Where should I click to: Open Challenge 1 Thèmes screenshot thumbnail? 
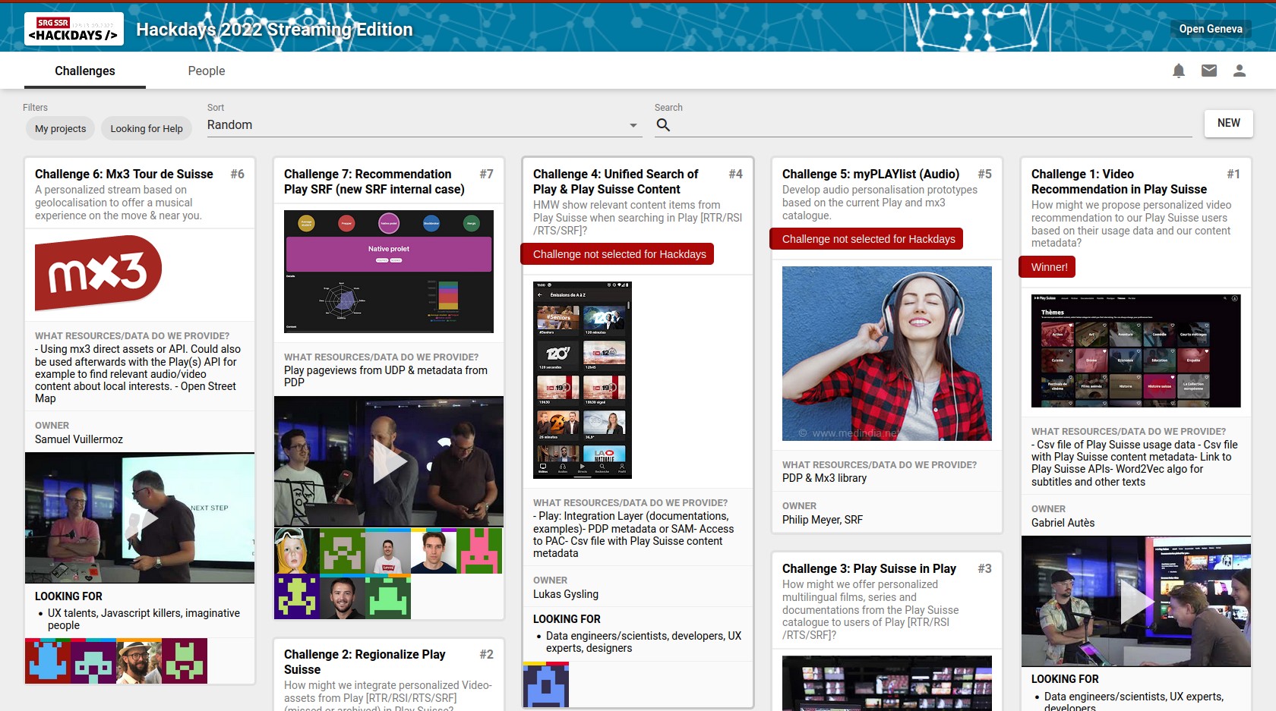tap(1136, 351)
